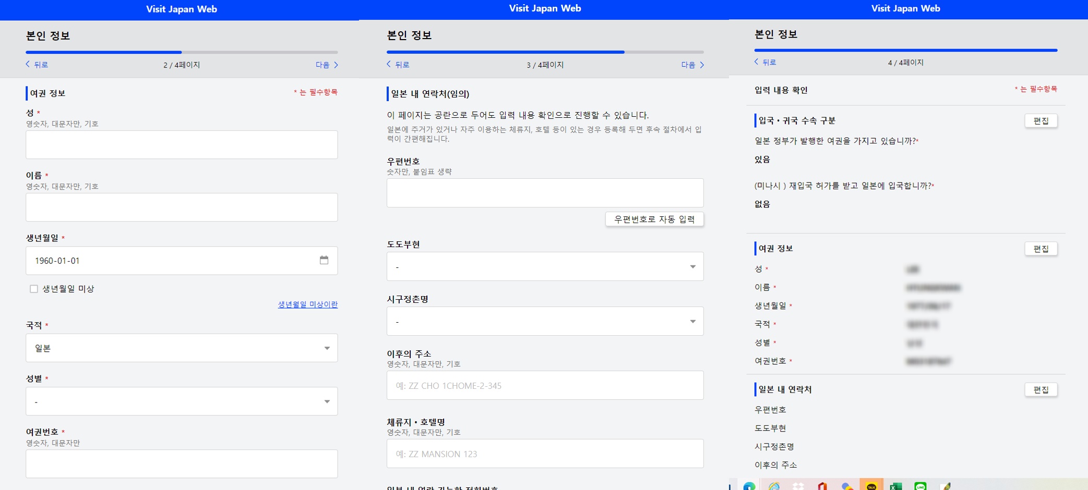Viewport: 1088px width, 490px height.
Task: Go to 다음 on page 2/4
Action: pyautogui.click(x=327, y=65)
